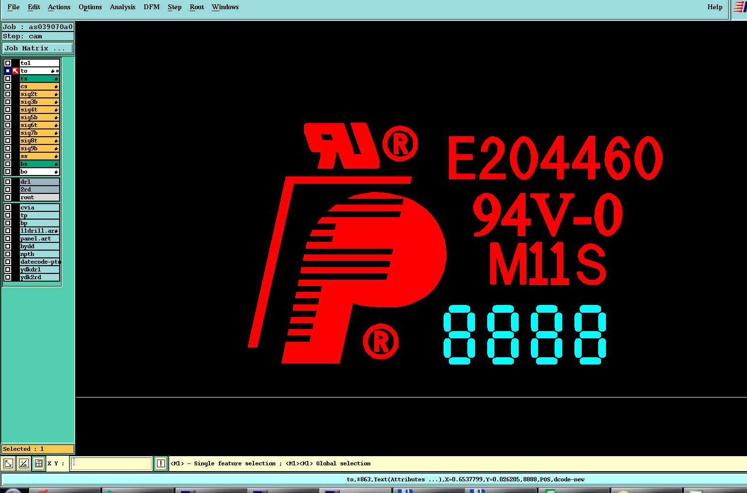Click the zoom area diagonal-arrow icon

(x=8, y=463)
